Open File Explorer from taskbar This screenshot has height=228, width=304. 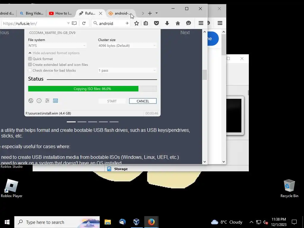coord(107,222)
